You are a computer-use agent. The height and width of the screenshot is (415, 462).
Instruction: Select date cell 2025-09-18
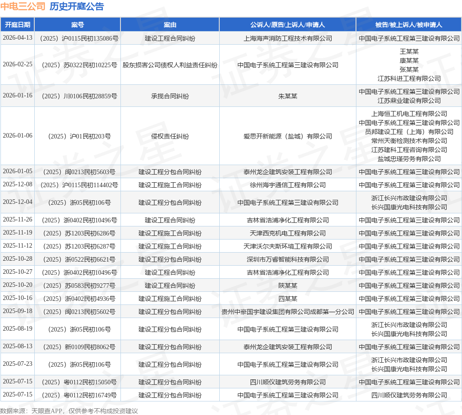click(18, 311)
